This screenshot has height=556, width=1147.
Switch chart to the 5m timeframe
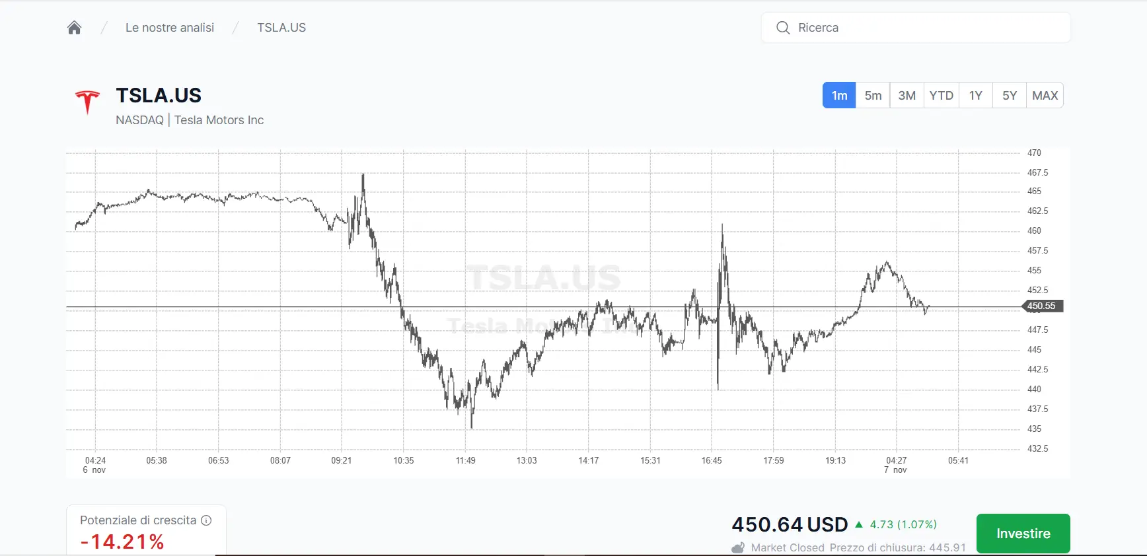[x=873, y=96]
